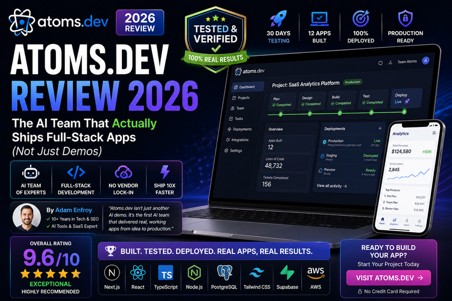Viewport: 452px width, 301px height.
Task: Click the atoms.dev atom logo
Action: coord(22,22)
